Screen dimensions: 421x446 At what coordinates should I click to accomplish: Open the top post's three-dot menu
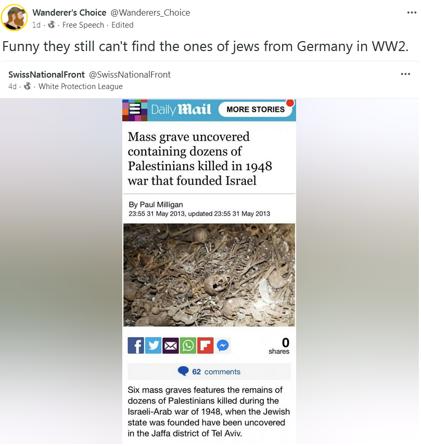[412, 13]
